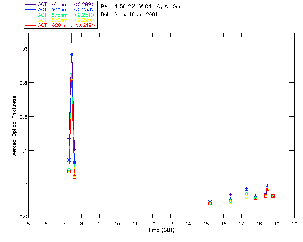Click the 0.2 y-axis tick label
The width and height of the screenshot is (303, 242).
[x=23, y=184]
